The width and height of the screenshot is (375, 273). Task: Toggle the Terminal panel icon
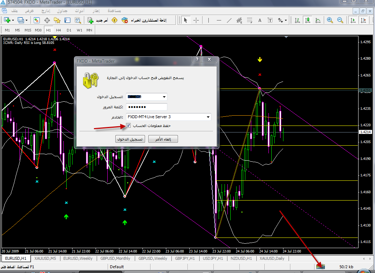coord(67,20)
